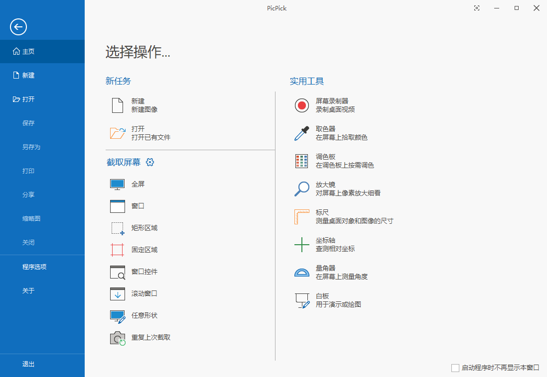
Task: Enable 启动程序时不再显示本窗口 checkbox
Action: pyautogui.click(x=455, y=368)
